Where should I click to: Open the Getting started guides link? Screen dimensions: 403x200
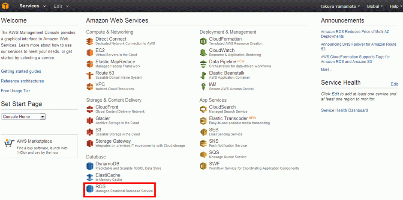tap(21, 71)
